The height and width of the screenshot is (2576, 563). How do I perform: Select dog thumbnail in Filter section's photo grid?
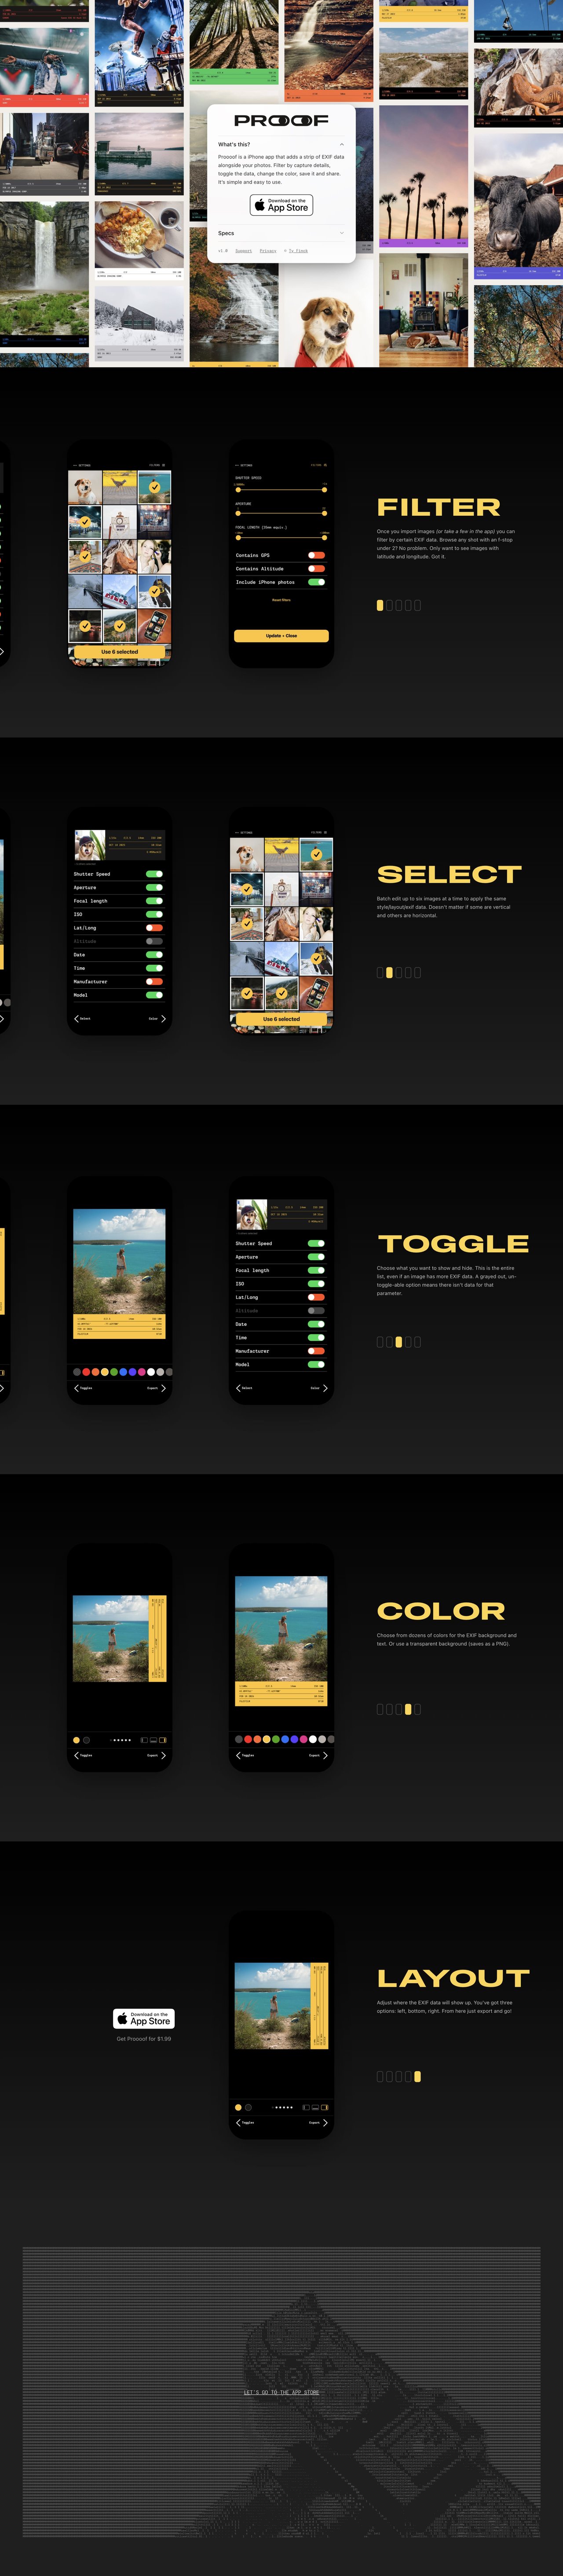(84, 487)
